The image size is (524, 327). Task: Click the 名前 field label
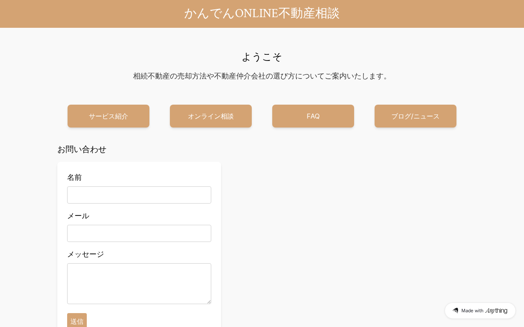[75, 177]
